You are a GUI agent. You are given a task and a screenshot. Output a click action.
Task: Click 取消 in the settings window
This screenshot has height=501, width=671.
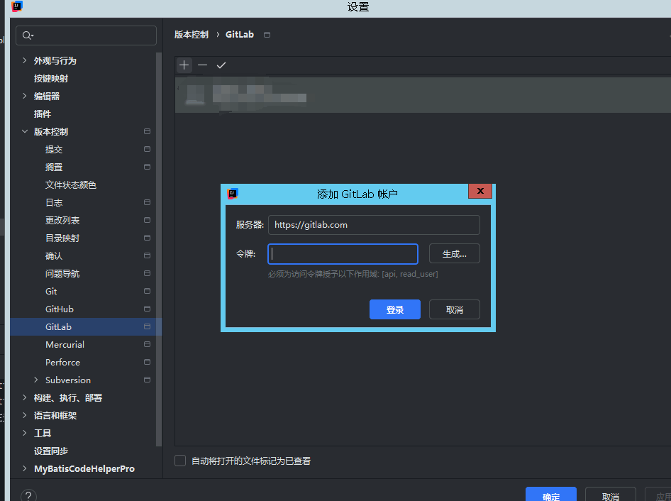pos(610,495)
